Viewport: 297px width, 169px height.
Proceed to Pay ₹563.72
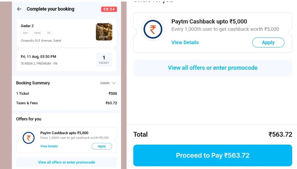click(213, 155)
